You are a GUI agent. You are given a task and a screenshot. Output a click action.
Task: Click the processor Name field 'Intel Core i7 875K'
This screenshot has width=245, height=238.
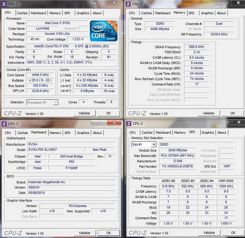pos(58,23)
